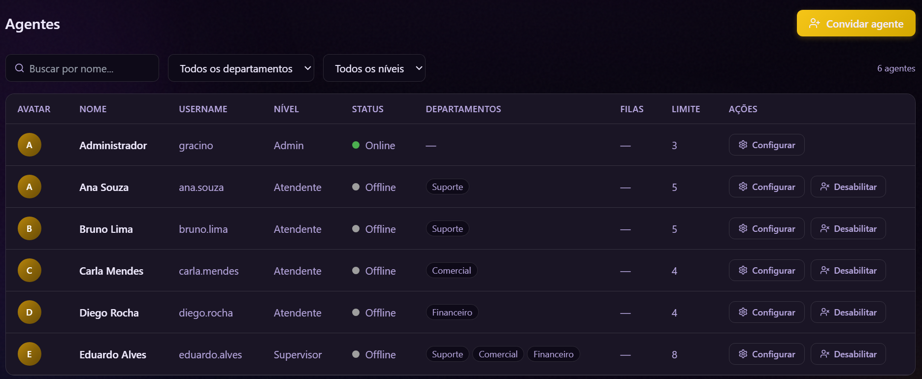
Task: Click the LIMITE column header
Action: pyautogui.click(x=686, y=109)
